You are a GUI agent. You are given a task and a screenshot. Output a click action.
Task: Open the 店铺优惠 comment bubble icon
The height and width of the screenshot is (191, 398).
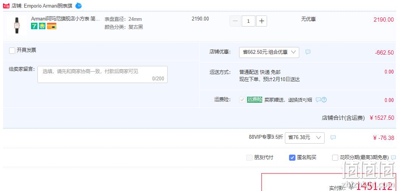tap(308, 52)
